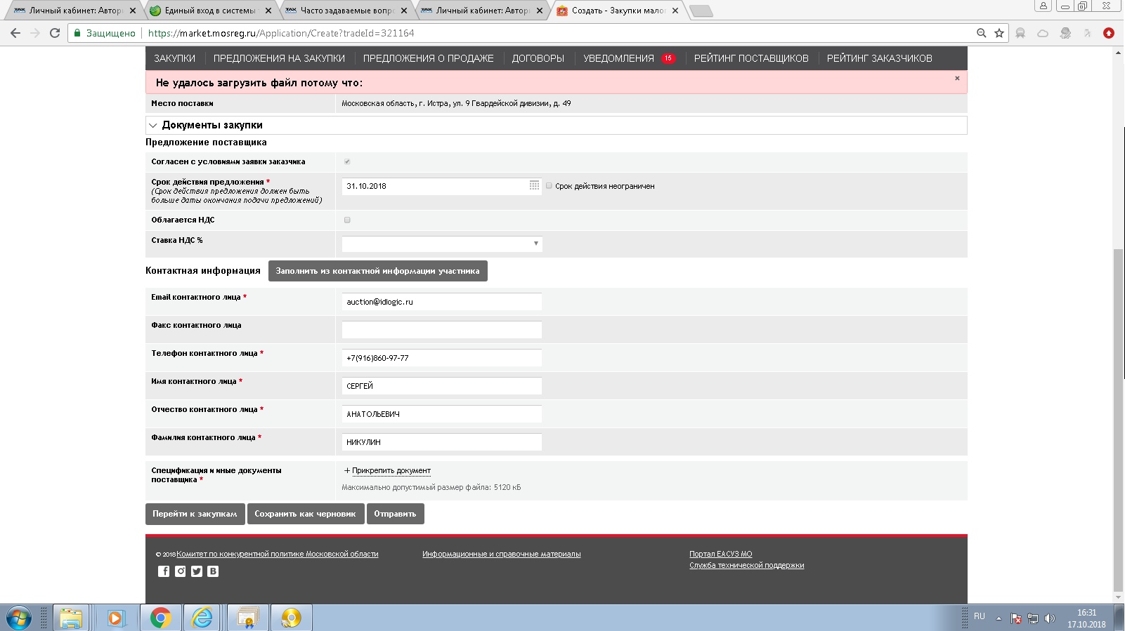Screen dimensions: 1125x631
Task: Reload the page using the browser refresh icon
Action: tap(55, 33)
